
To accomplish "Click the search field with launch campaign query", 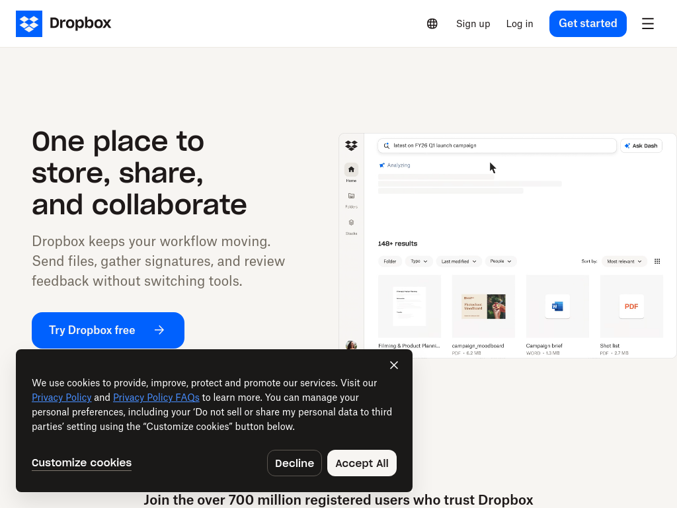I will click(x=497, y=146).
